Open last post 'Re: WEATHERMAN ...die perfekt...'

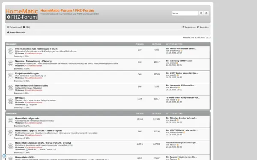(182, 130)
